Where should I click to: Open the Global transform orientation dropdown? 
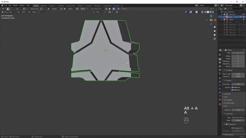point(98,12)
